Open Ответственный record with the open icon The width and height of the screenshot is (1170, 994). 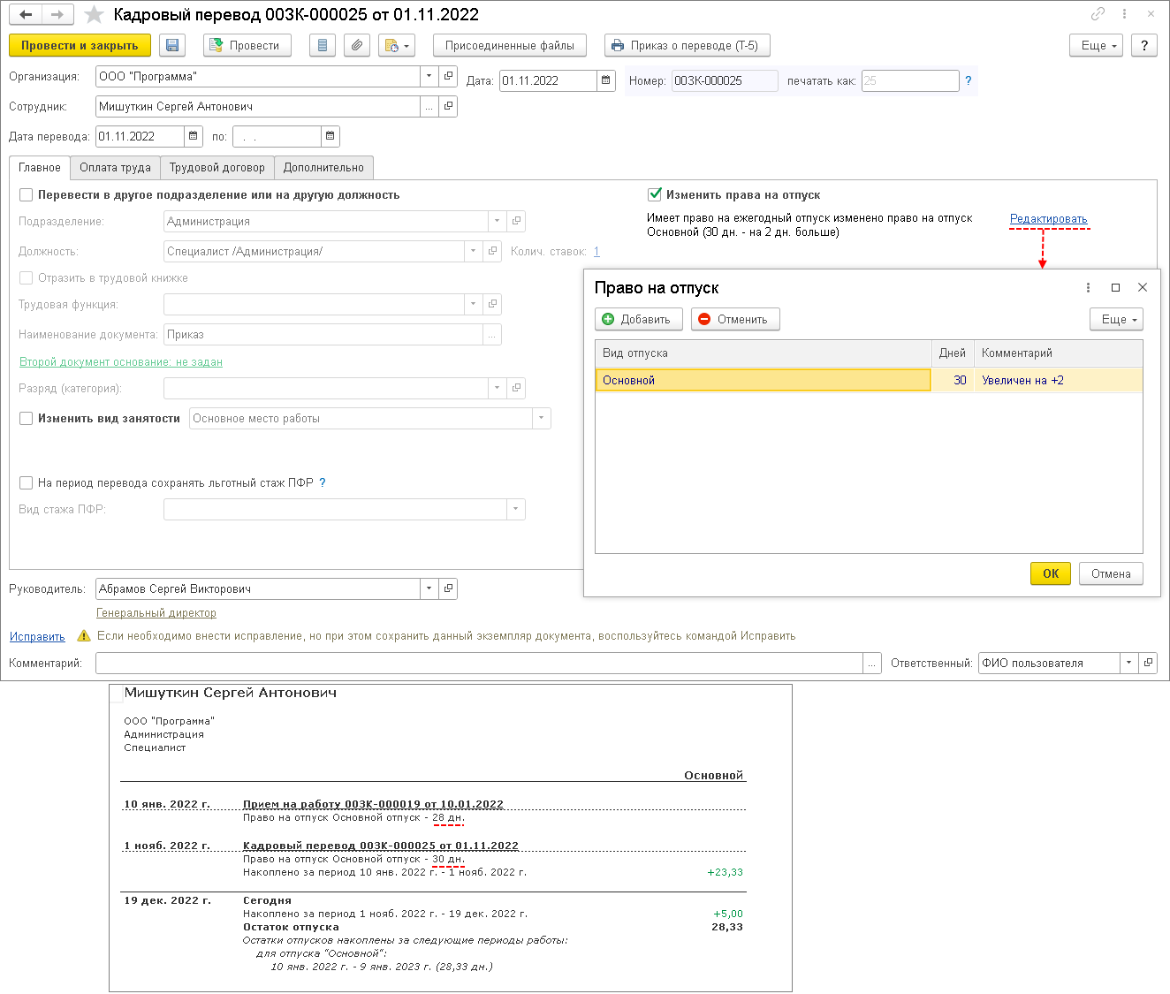(x=1148, y=663)
